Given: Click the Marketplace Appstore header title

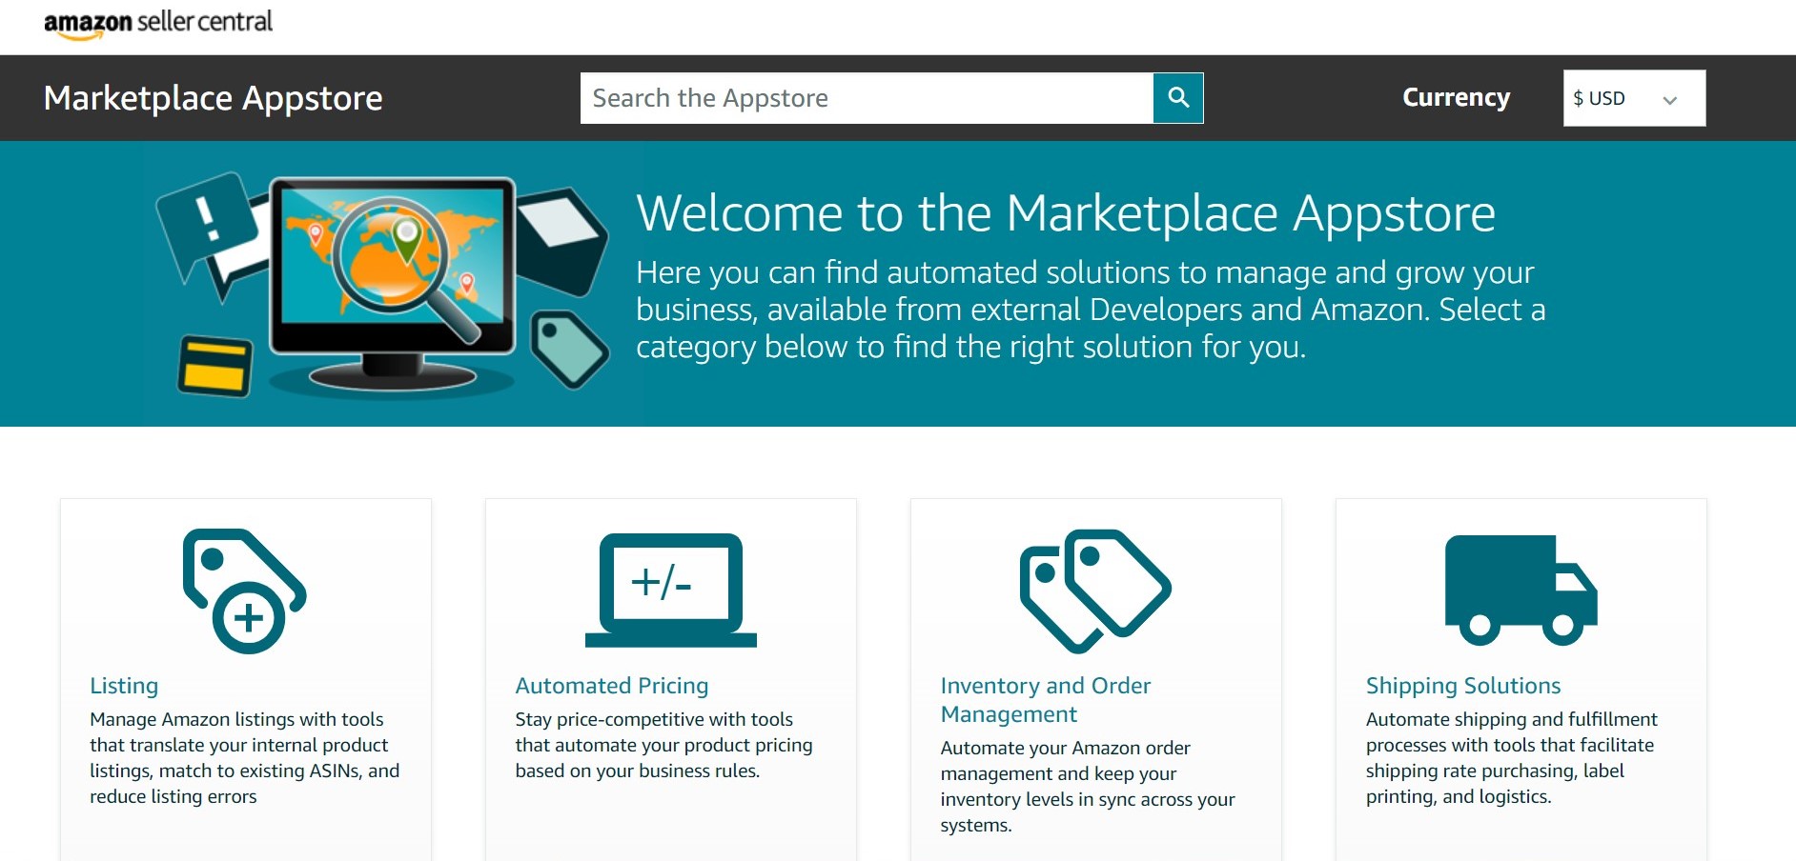Looking at the screenshot, I should pyautogui.click(x=214, y=98).
